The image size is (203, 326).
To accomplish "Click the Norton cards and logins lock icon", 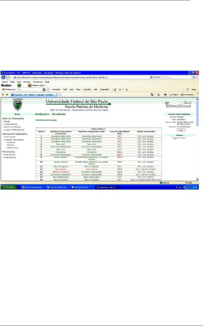I will tap(30, 85).
